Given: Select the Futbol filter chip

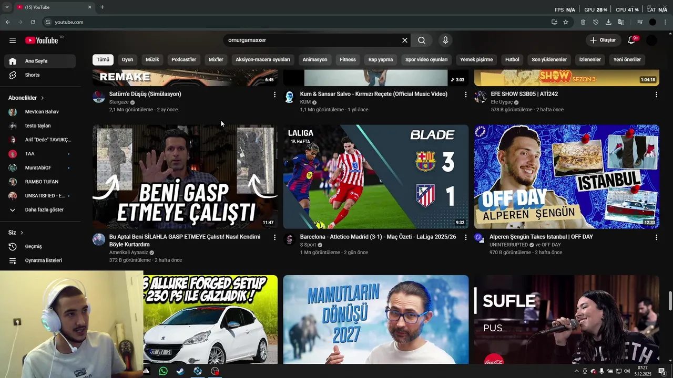Looking at the screenshot, I should point(512,60).
